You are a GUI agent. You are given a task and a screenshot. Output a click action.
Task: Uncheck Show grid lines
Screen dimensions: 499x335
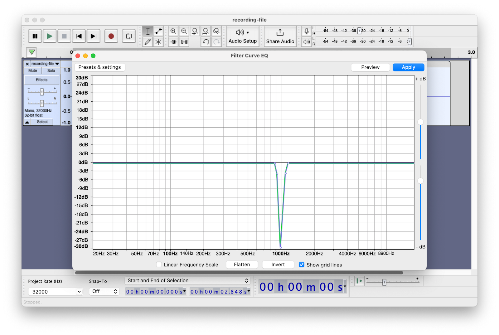[302, 265]
